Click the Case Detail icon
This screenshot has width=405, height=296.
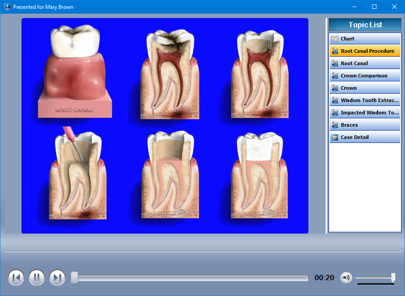(x=335, y=137)
